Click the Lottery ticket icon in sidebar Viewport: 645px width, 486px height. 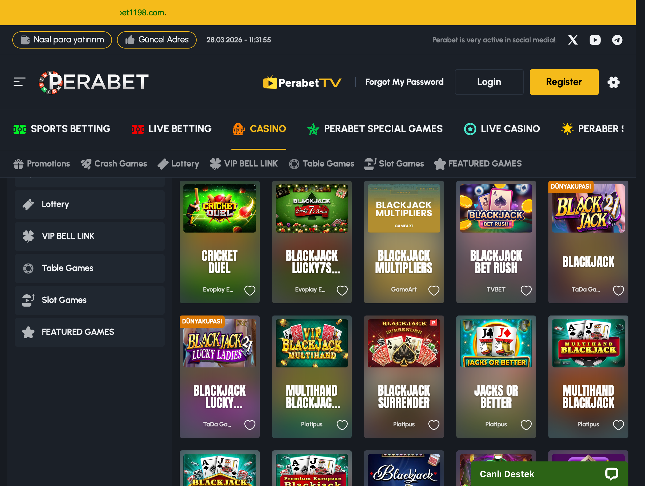click(28, 204)
